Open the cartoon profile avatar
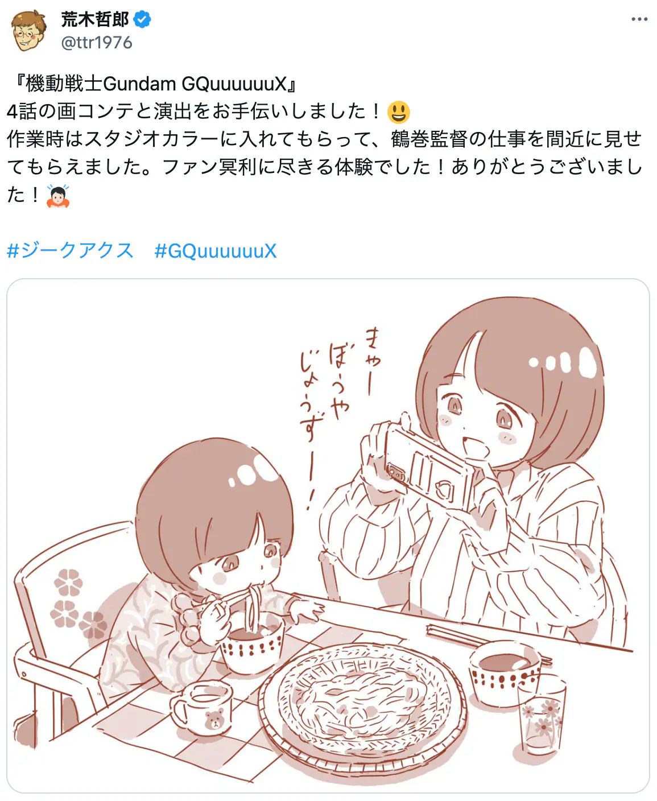Image resolution: width=657 pixels, height=801 pixels. [x=30, y=30]
